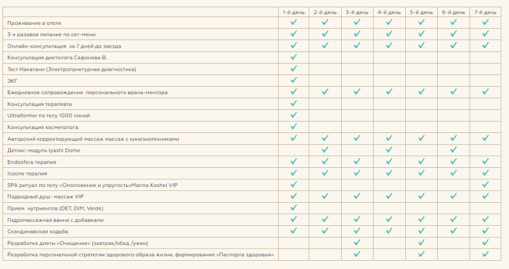Viewport: 509px width, 269px height.
Task: Select the 4-й день column header
Action: coord(389,11)
